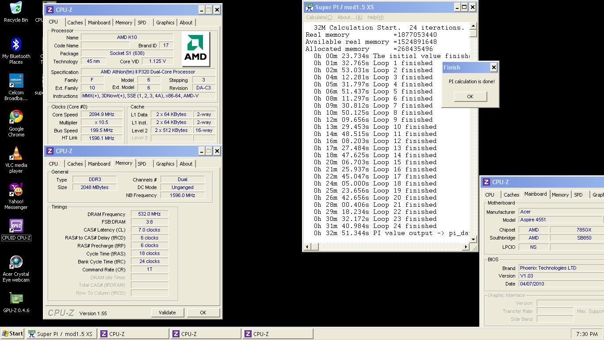Click the Southbridge SB850 field

[x=577, y=238]
